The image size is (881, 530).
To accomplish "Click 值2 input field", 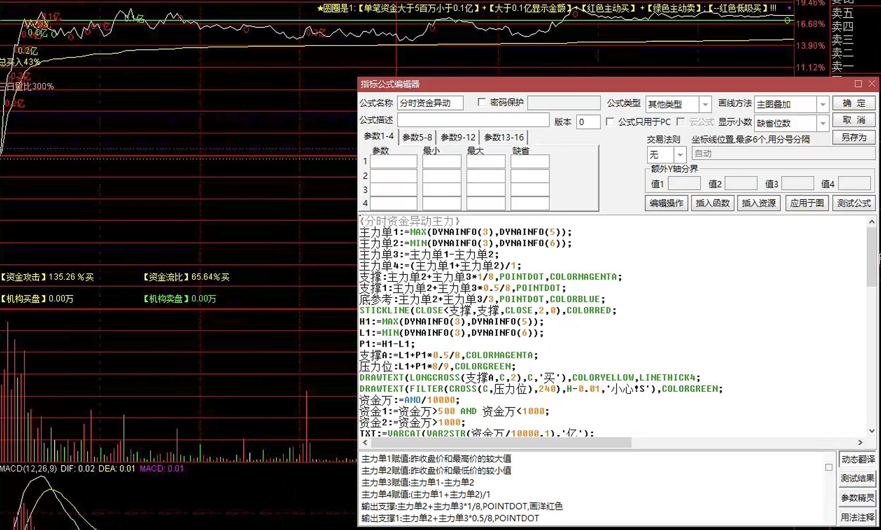I will tap(741, 183).
